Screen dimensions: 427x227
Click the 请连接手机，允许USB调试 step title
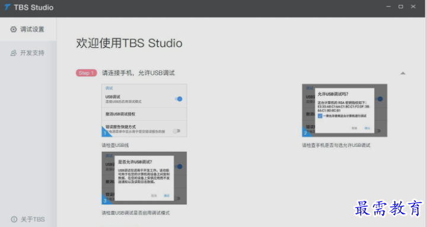[x=138, y=73]
